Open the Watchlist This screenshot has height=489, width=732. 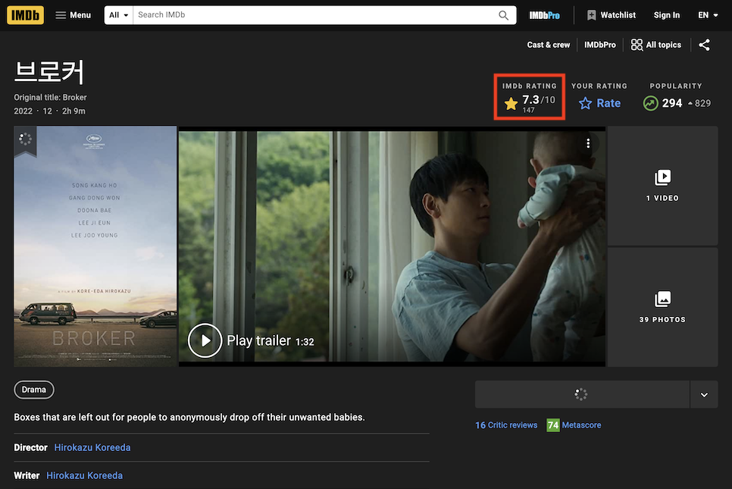(x=611, y=15)
